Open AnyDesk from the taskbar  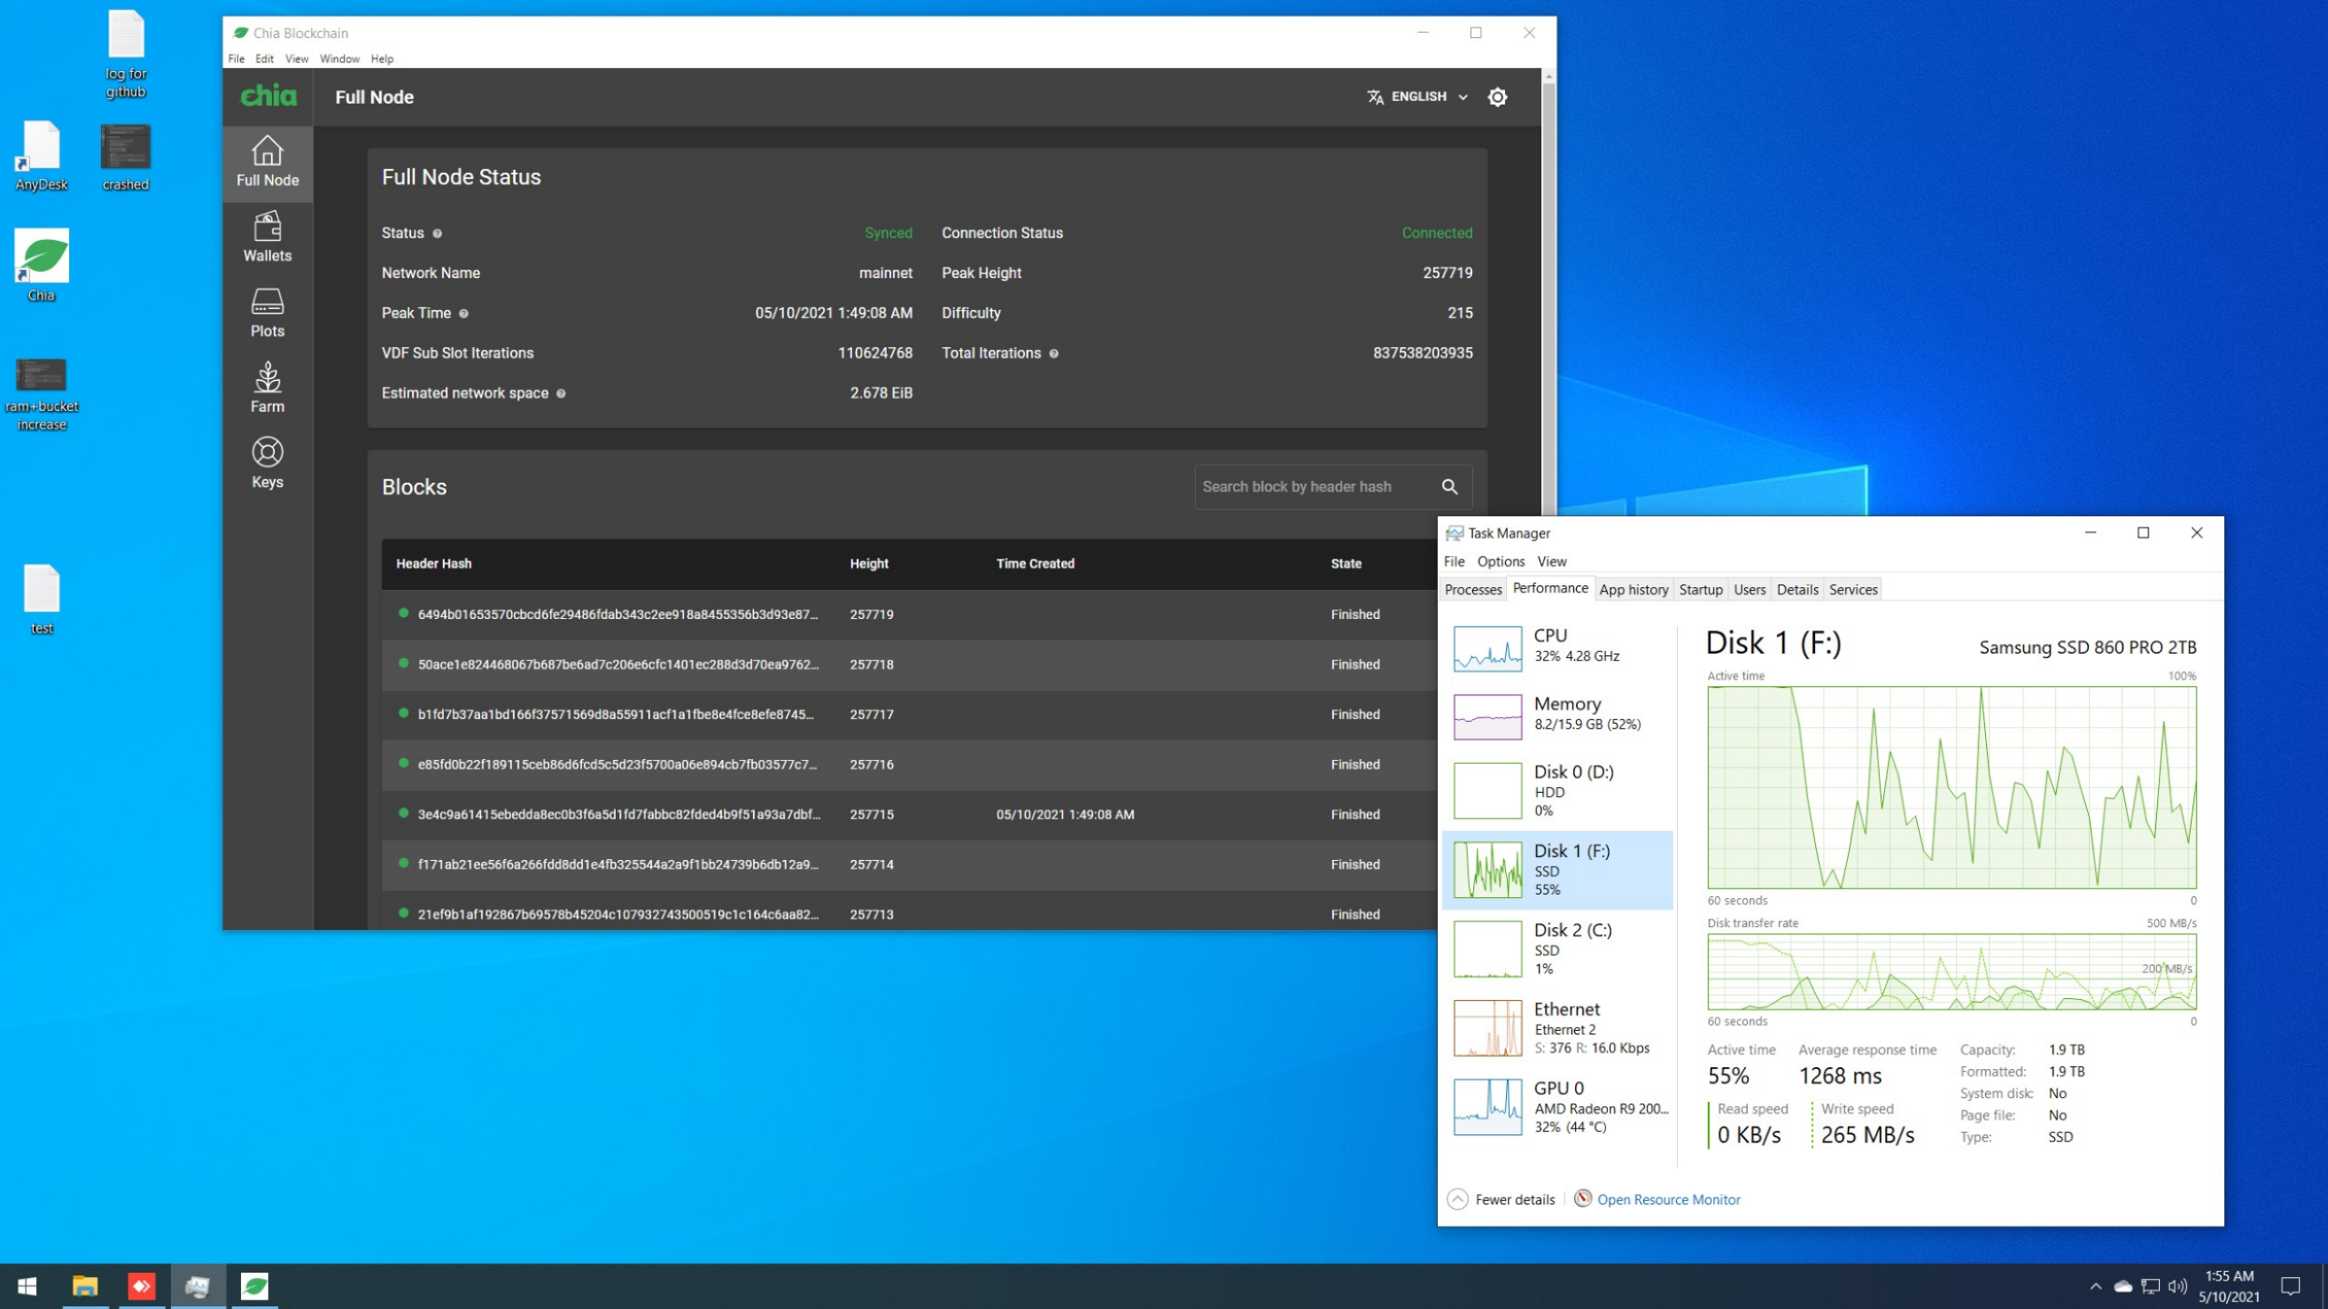tap(141, 1286)
